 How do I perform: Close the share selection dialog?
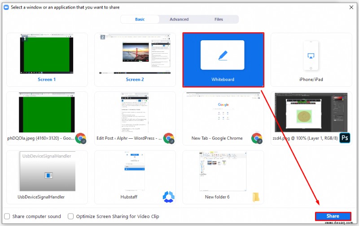[x=351, y=7]
